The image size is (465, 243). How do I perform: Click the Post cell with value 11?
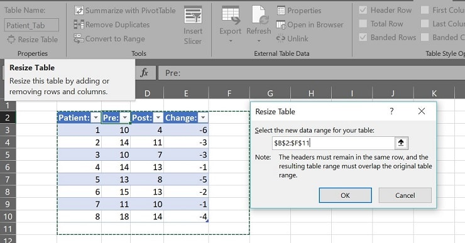[147, 143]
